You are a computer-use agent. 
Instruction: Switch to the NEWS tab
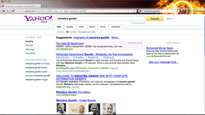tap(92, 27)
